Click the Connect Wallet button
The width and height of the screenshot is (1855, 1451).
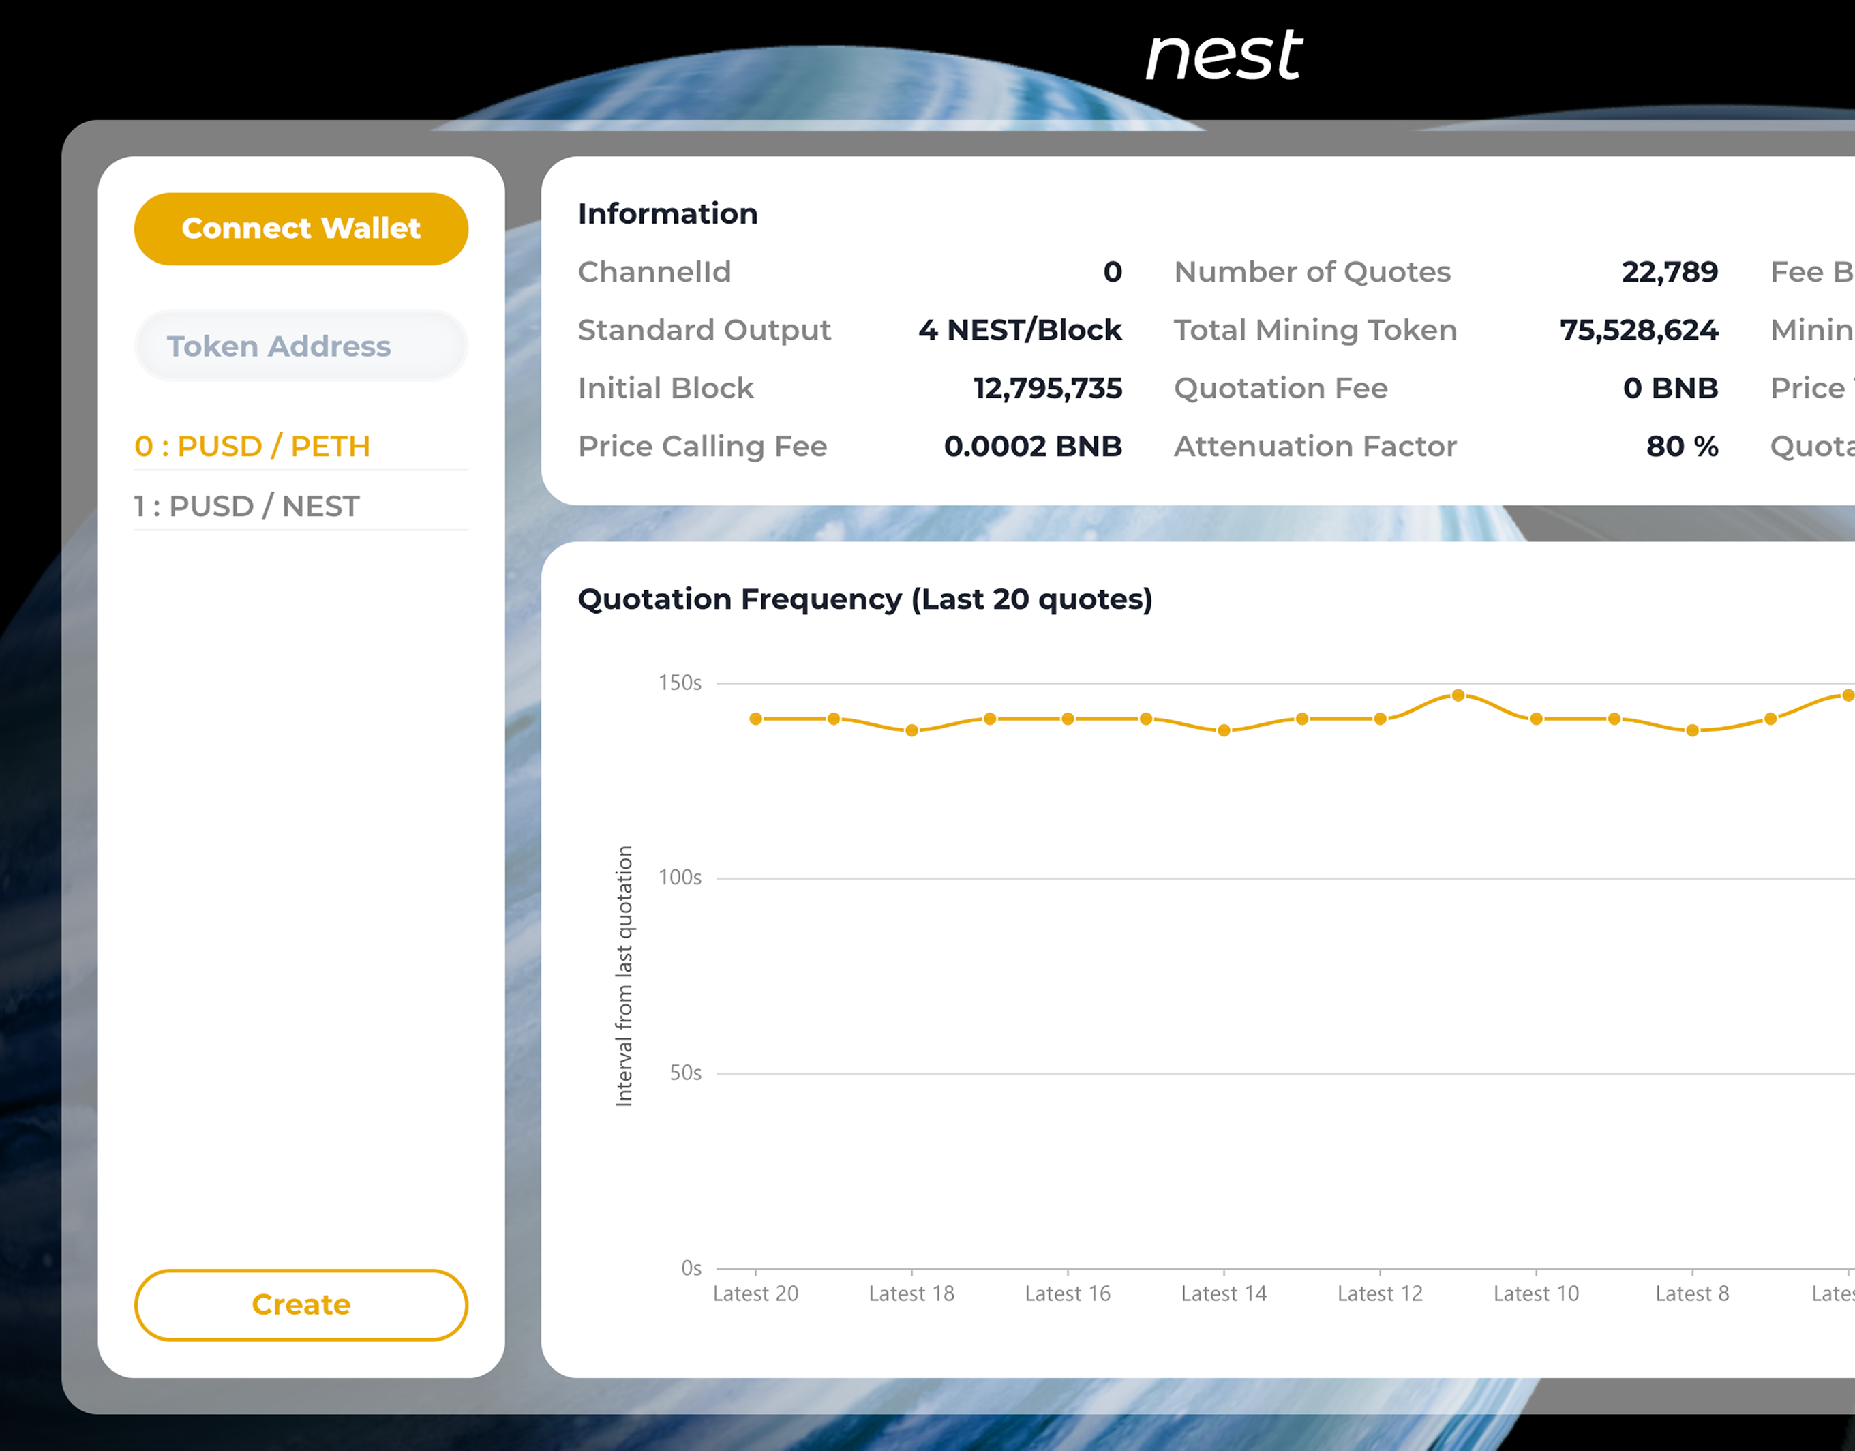301,228
